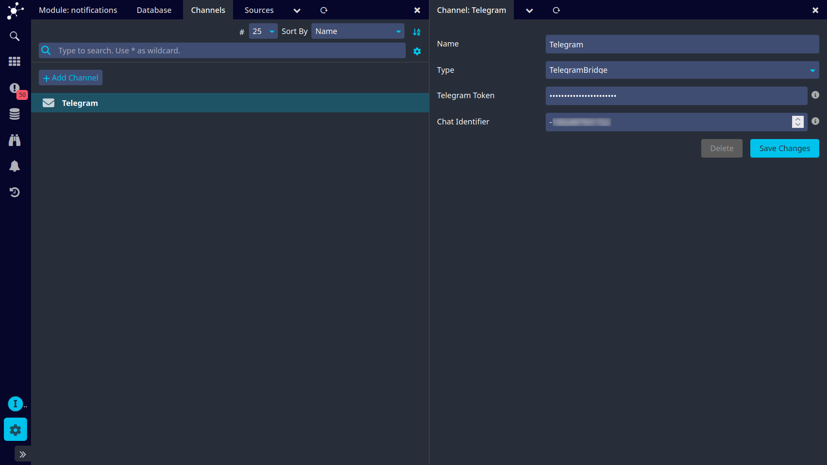This screenshot has height=465, width=827.
Task: Click Save Changes button
Action: [784, 149]
